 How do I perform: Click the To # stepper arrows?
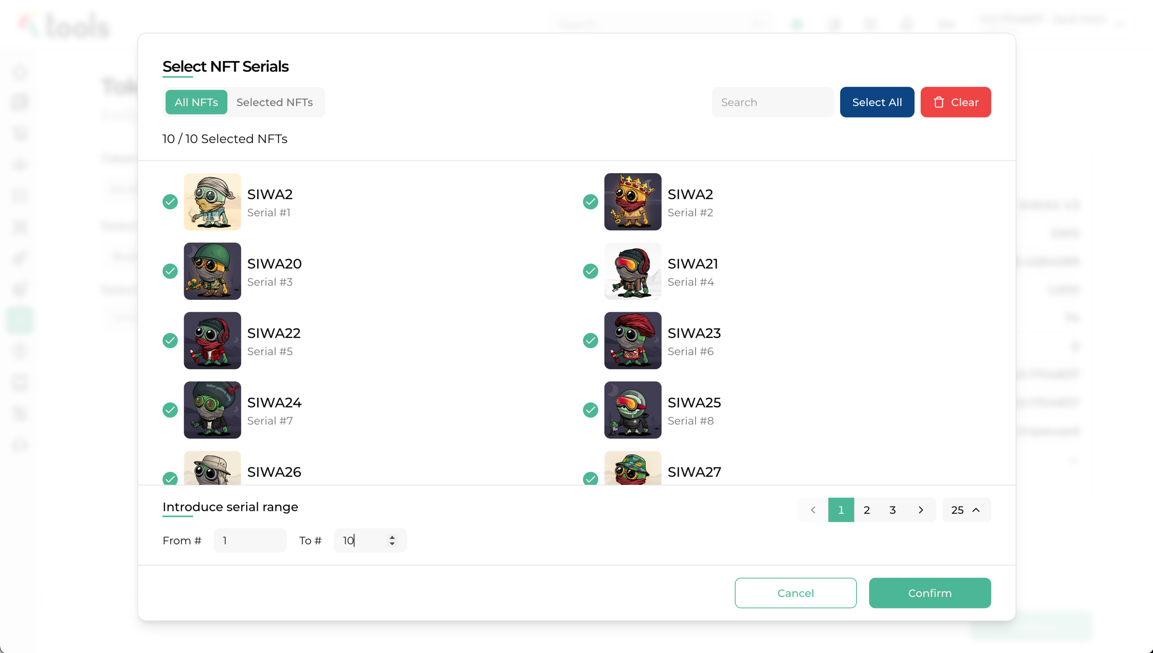pyautogui.click(x=392, y=540)
